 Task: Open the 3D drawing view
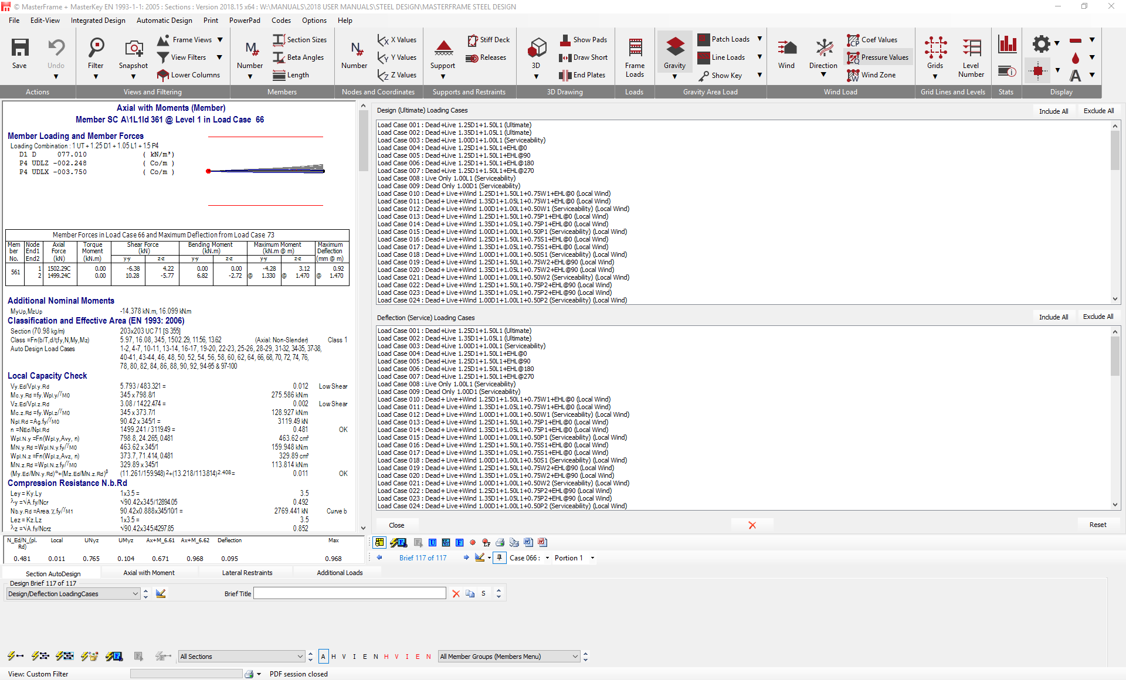535,52
